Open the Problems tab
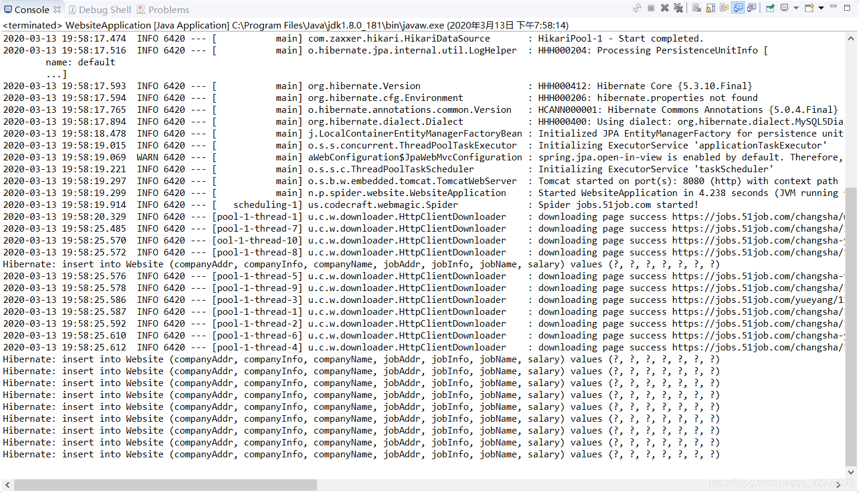Screen dimensions: 859x493 pyautogui.click(x=164, y=10)
